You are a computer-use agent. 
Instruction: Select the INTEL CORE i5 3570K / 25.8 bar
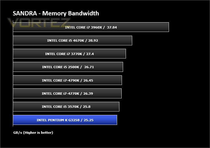pos(66,107)
